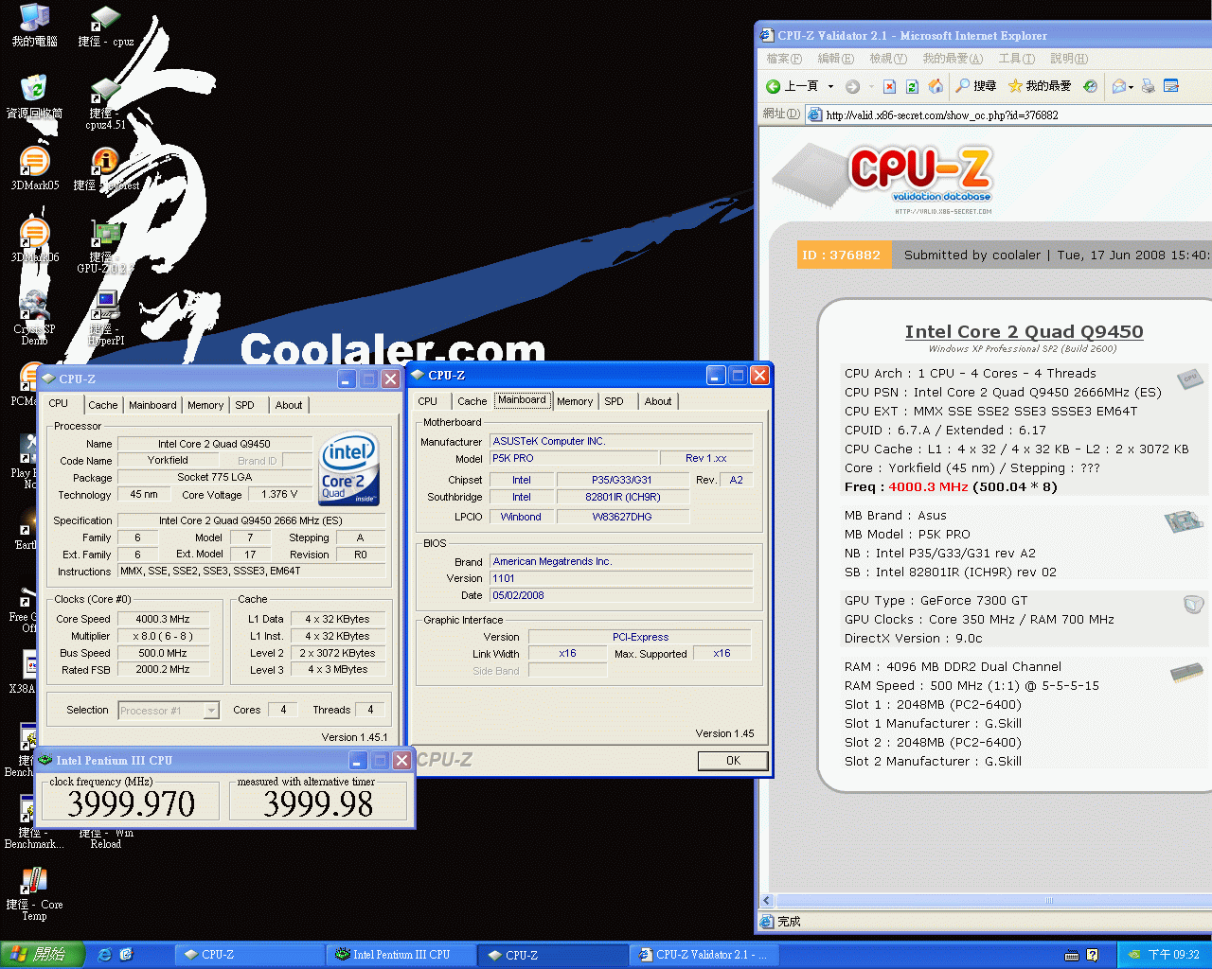Switch to About tab in left CPU-Z window

(289, 405)
